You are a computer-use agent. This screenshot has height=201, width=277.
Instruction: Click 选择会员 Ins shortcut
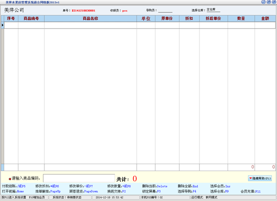point(220,186)
